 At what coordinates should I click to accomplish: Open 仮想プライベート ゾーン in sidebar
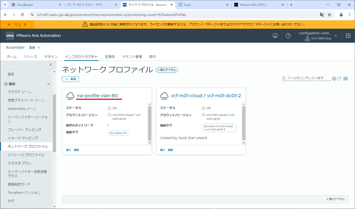26,100
